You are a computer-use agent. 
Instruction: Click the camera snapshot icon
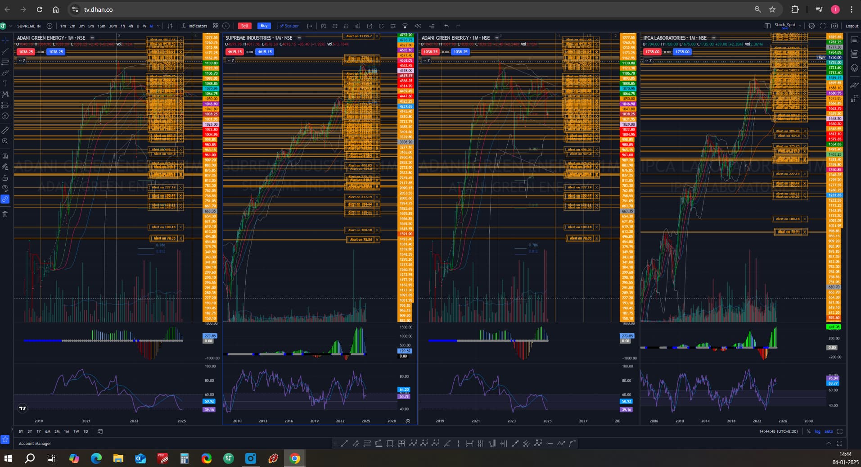click(834, 26)
